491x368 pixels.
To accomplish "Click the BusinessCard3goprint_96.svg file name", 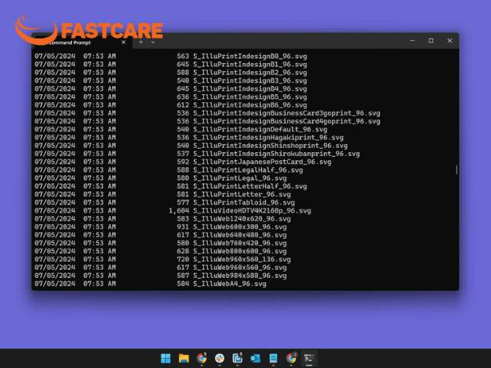I will point(286,114).
